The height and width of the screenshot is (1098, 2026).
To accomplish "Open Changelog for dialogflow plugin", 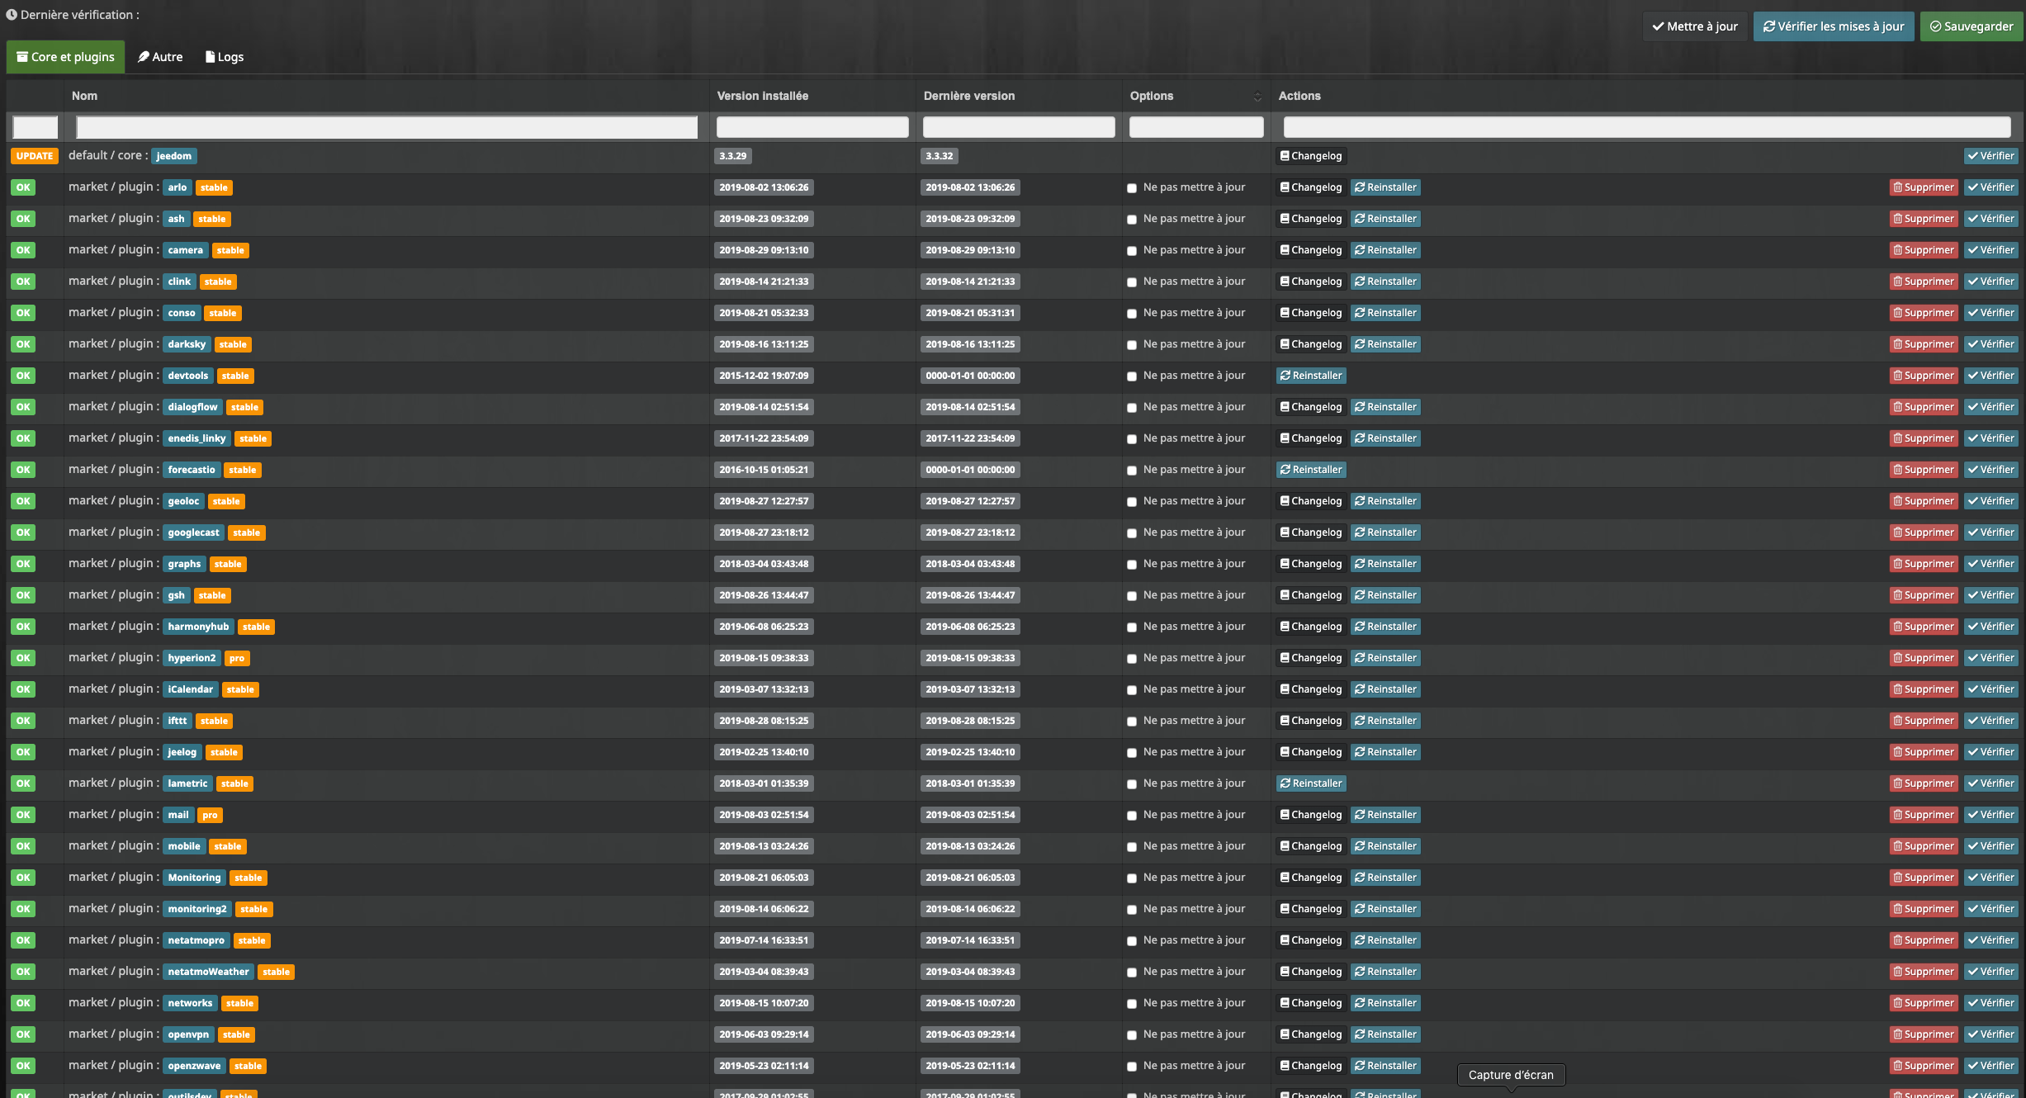I will tap(1311, 407).
